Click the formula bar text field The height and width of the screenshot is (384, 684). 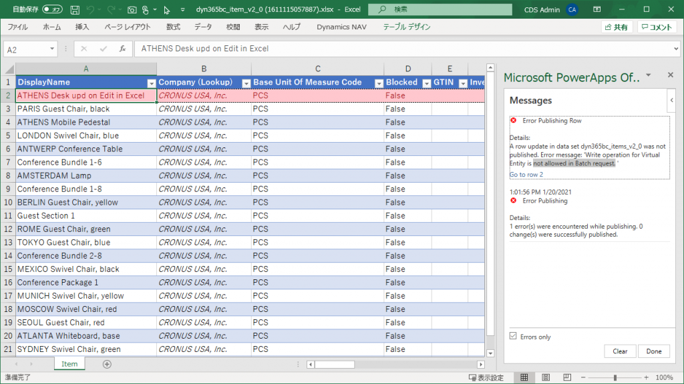coord(403,49)
